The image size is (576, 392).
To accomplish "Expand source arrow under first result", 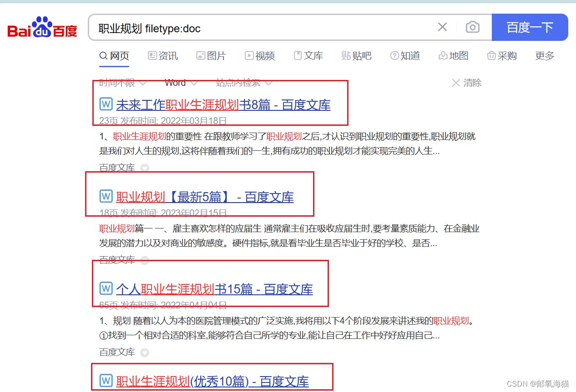I will [x=145, y=168].
